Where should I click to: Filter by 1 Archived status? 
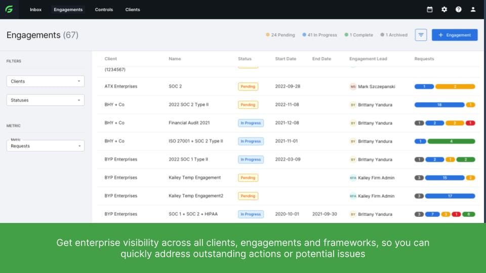(394, 35)
